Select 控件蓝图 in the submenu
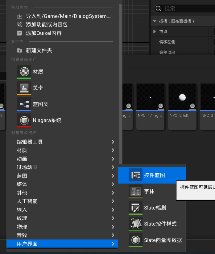The width and height of the screenshot is (215, 254). pyautogui.click(x=152, y=175)
